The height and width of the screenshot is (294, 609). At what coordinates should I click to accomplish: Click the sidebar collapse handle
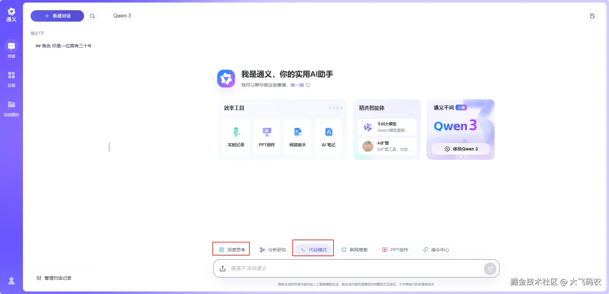[x=109, y=147]
